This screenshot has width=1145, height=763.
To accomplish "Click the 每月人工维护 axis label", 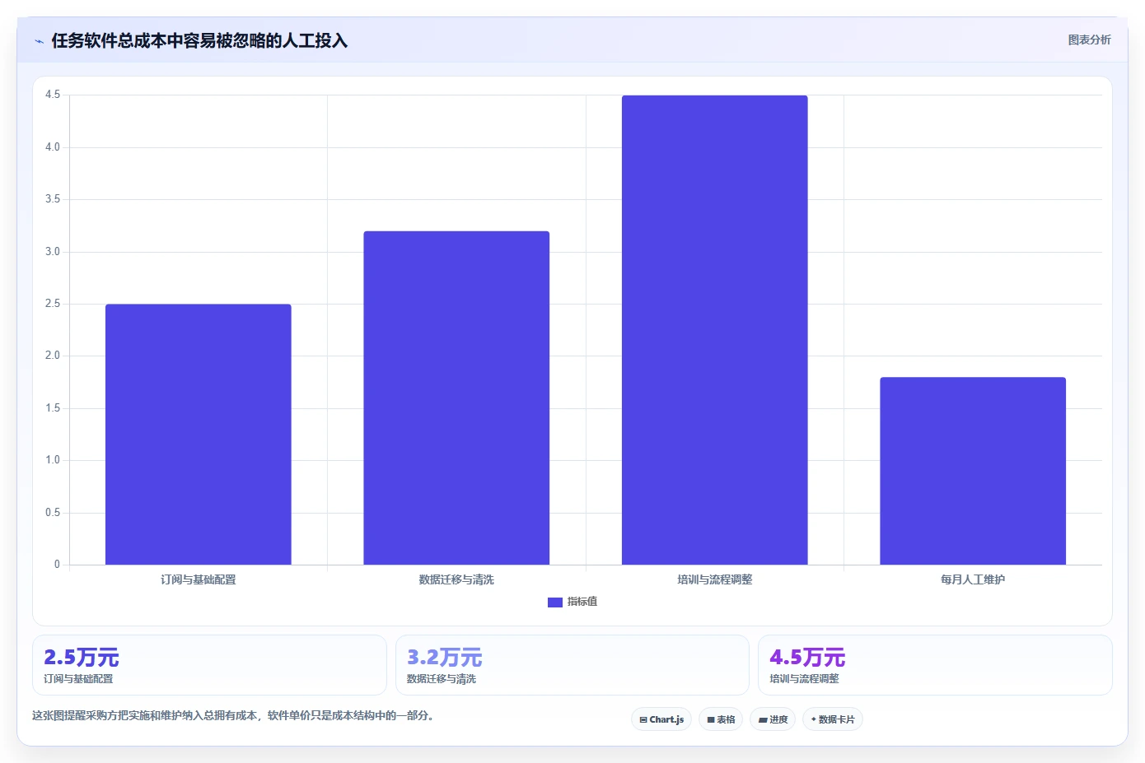I will (973, 579).
